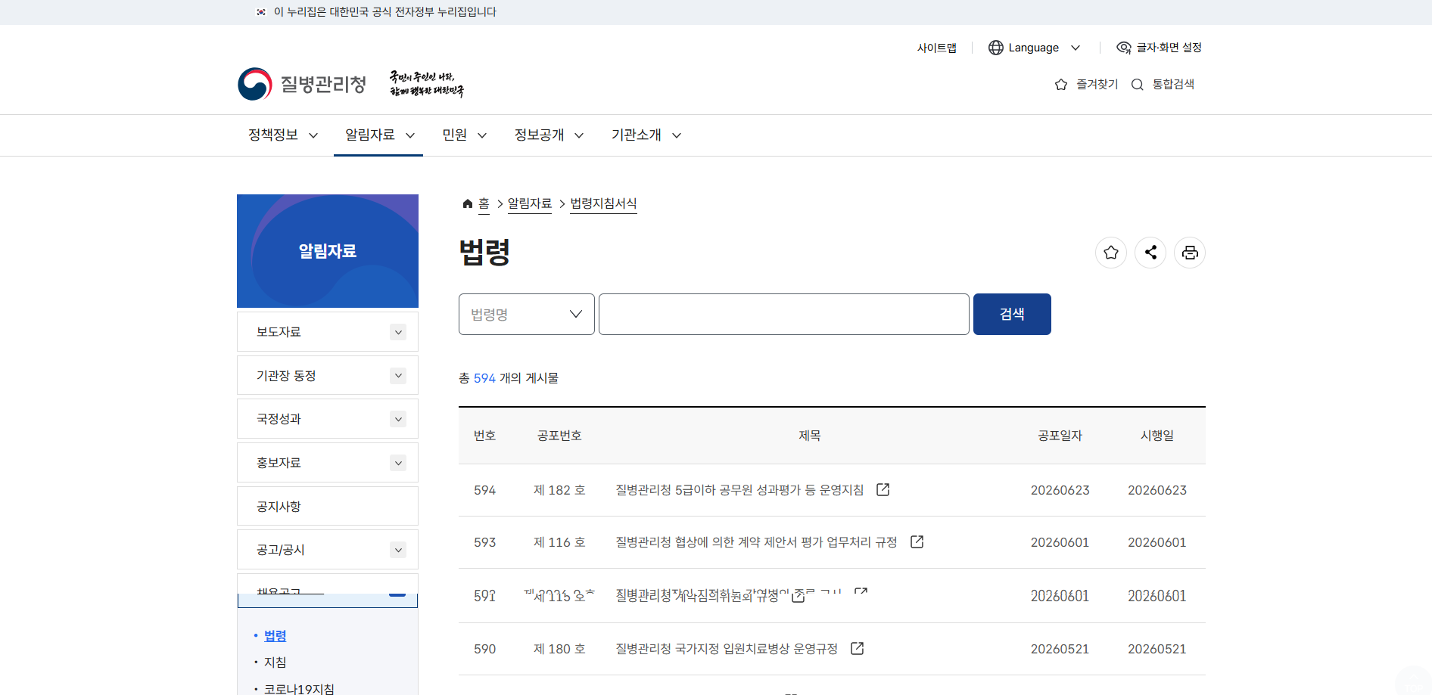Open the 알림자료 menu
This screenshot has width=1432, height=695.
pos(379,135)
